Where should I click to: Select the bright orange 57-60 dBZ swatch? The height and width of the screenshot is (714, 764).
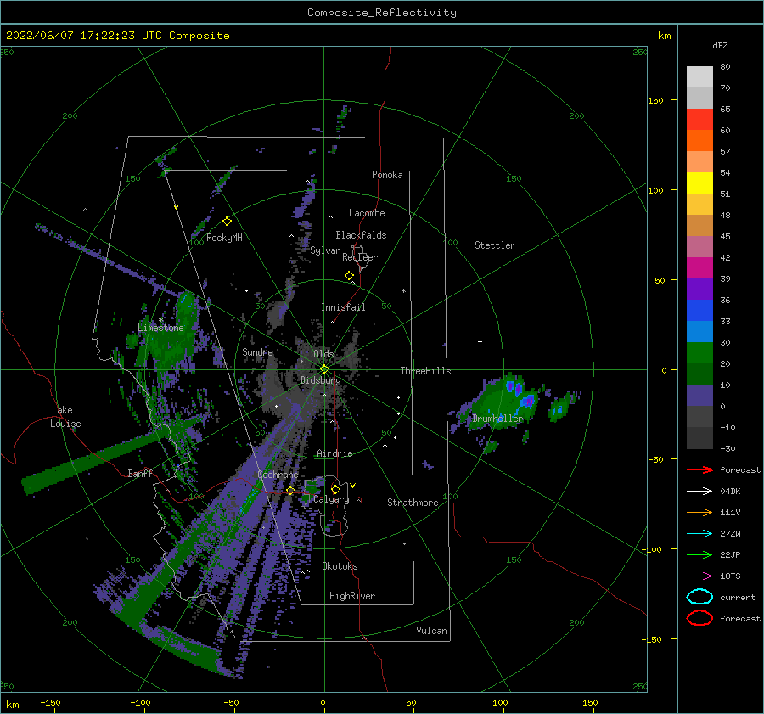[699, 141]
